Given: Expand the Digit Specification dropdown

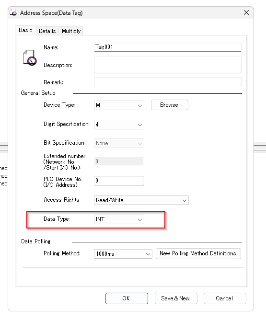Looking at the screenshot, I should pos(119,125).
